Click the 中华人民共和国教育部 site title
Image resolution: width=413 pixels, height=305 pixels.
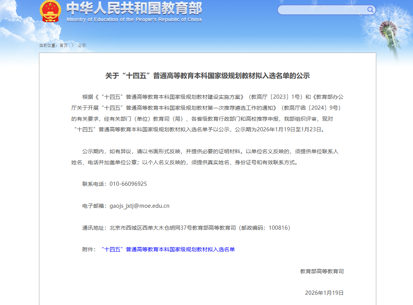pyautogui.click(x=134, y=8)
